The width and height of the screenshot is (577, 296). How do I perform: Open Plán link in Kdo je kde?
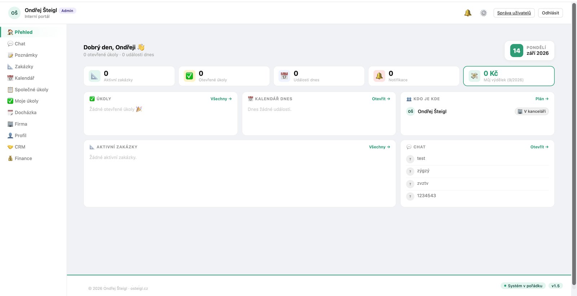coord(542,99)
